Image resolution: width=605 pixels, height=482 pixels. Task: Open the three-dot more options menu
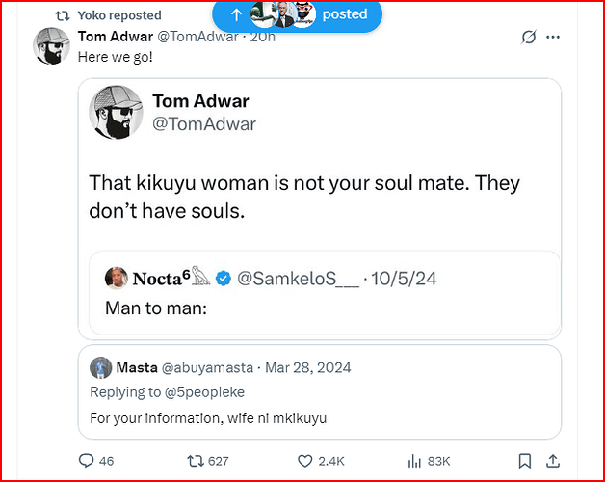553,38
